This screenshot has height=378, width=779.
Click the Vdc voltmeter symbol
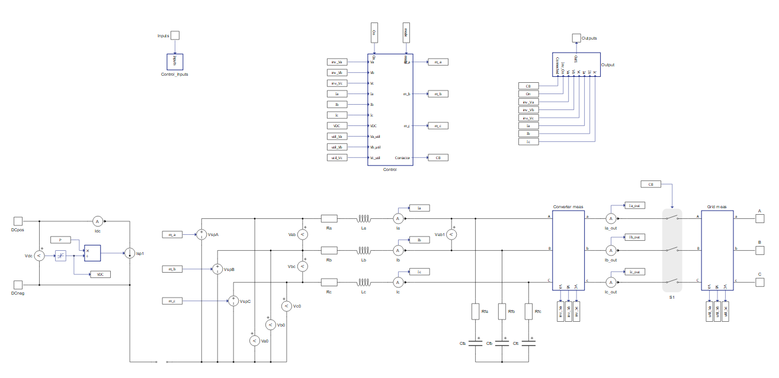(x=39, y=256)
